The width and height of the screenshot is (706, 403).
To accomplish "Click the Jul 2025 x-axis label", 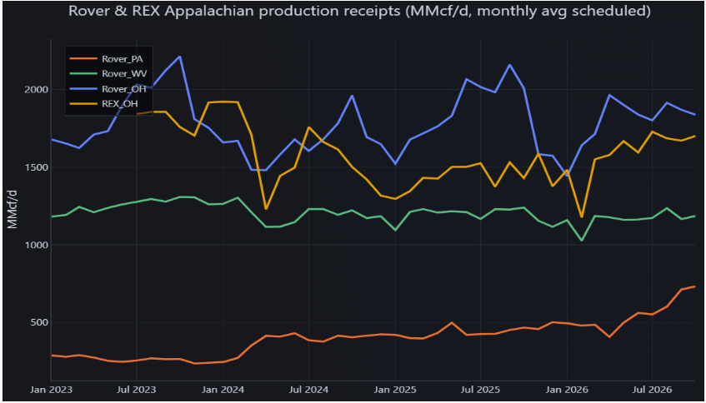I will (480, 389).
